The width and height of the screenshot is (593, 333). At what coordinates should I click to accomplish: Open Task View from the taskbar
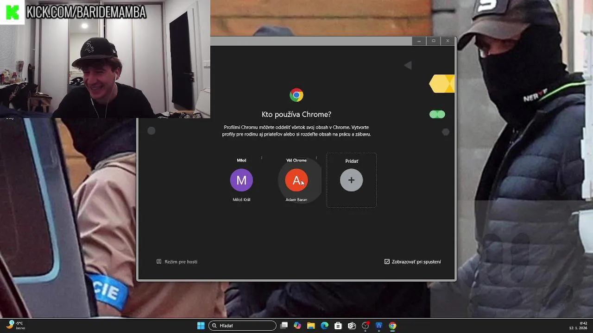click(284, 326)
